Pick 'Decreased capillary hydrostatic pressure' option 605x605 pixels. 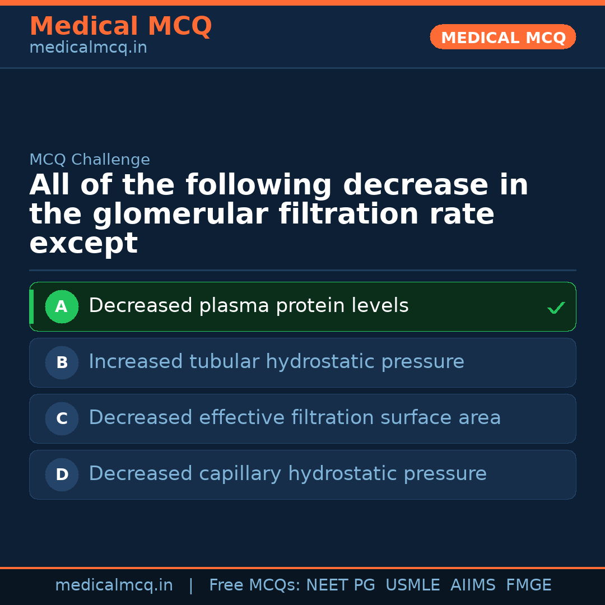287,474
